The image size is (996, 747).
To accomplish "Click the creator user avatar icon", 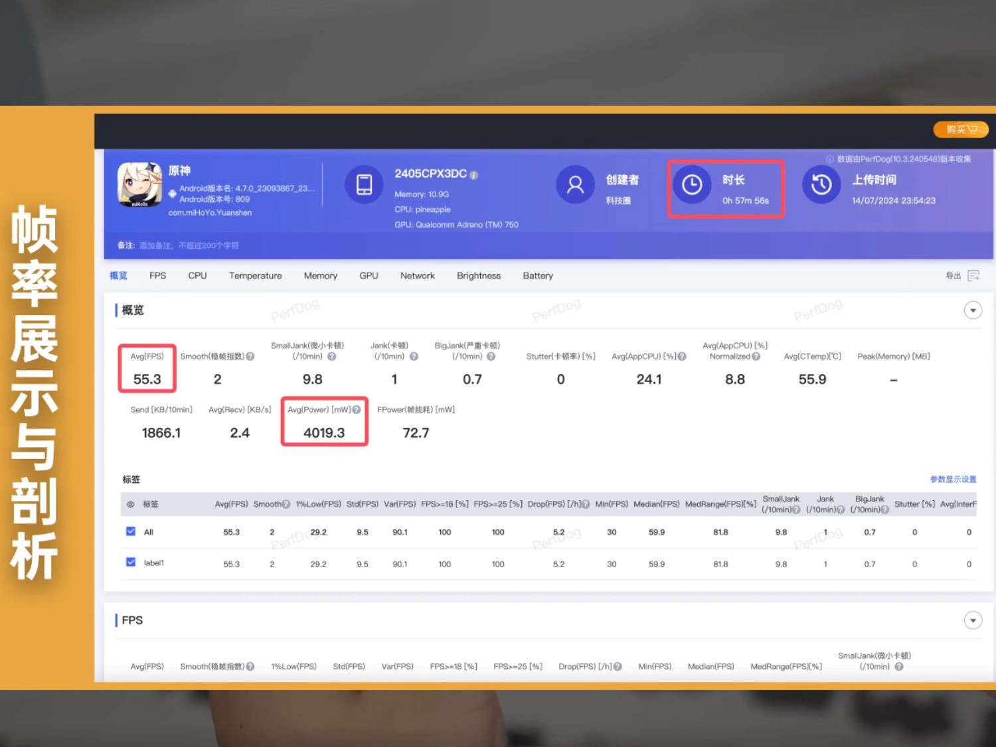I will [575, 184].
